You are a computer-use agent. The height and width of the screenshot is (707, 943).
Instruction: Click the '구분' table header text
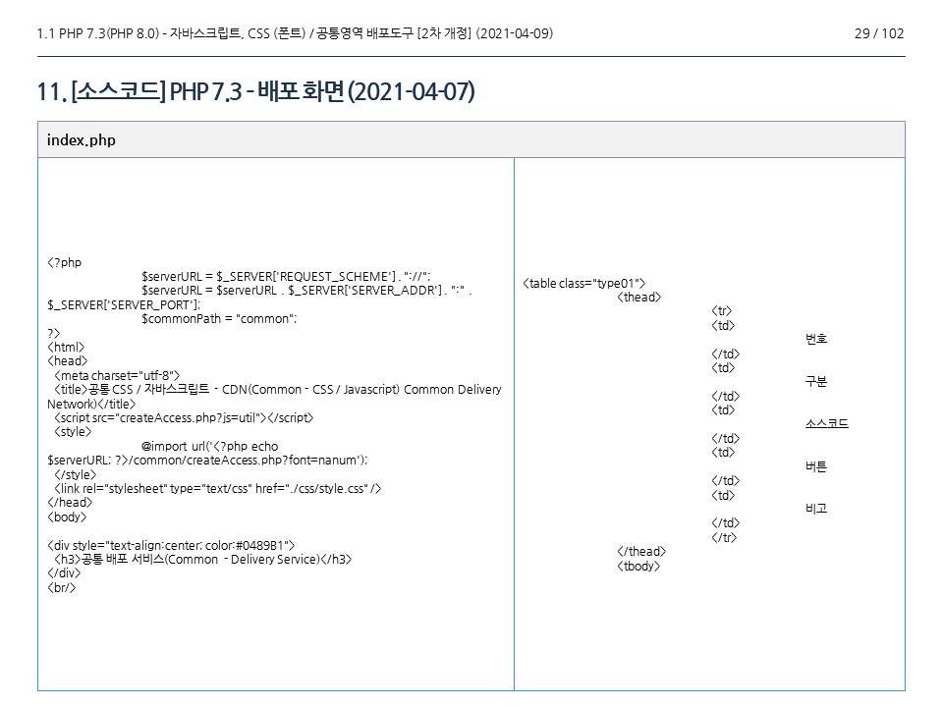[x=816, y=381]
